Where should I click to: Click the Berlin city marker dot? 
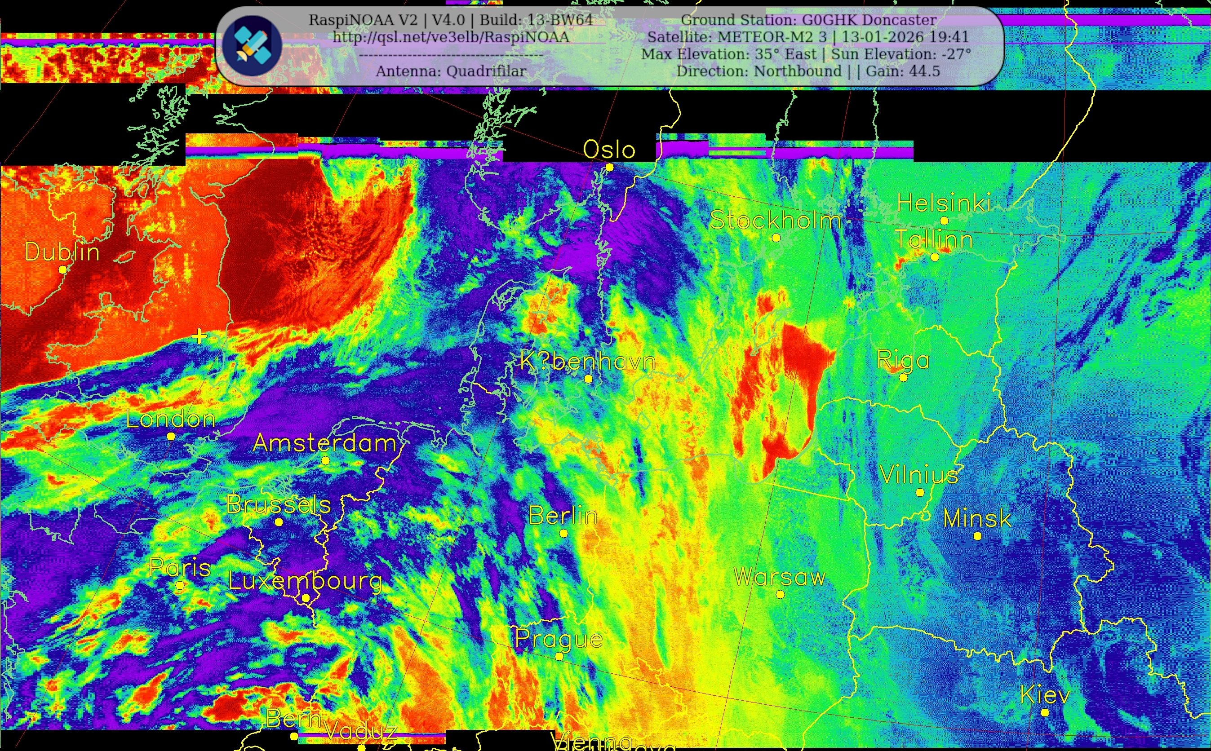pyautogui.click(x=563, y=534)
